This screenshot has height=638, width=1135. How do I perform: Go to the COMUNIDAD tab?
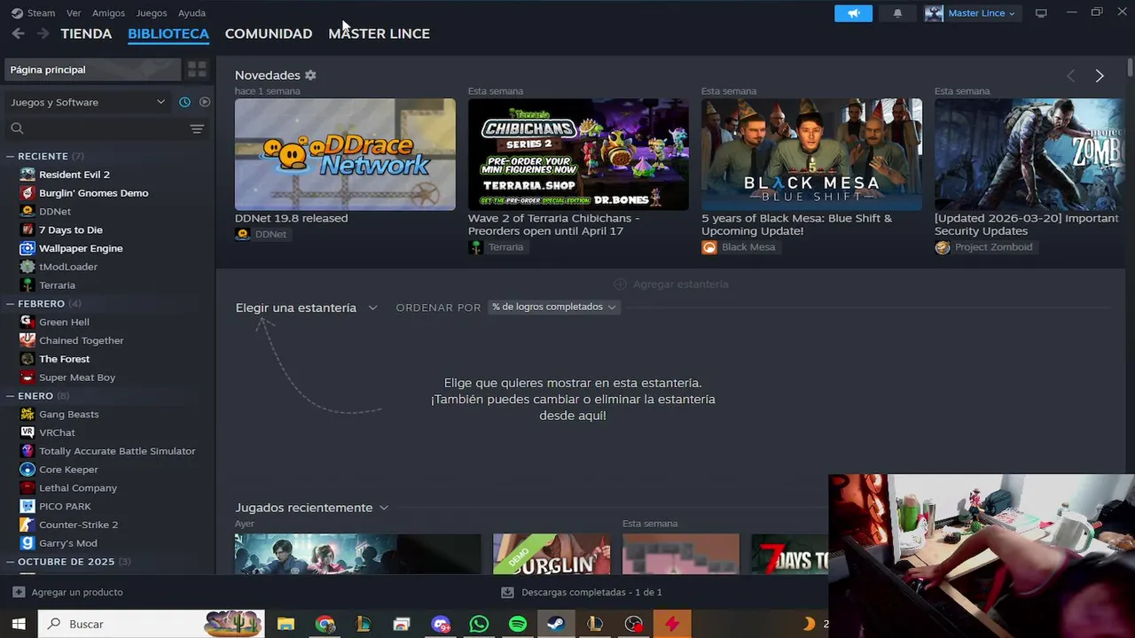[269, 34]
